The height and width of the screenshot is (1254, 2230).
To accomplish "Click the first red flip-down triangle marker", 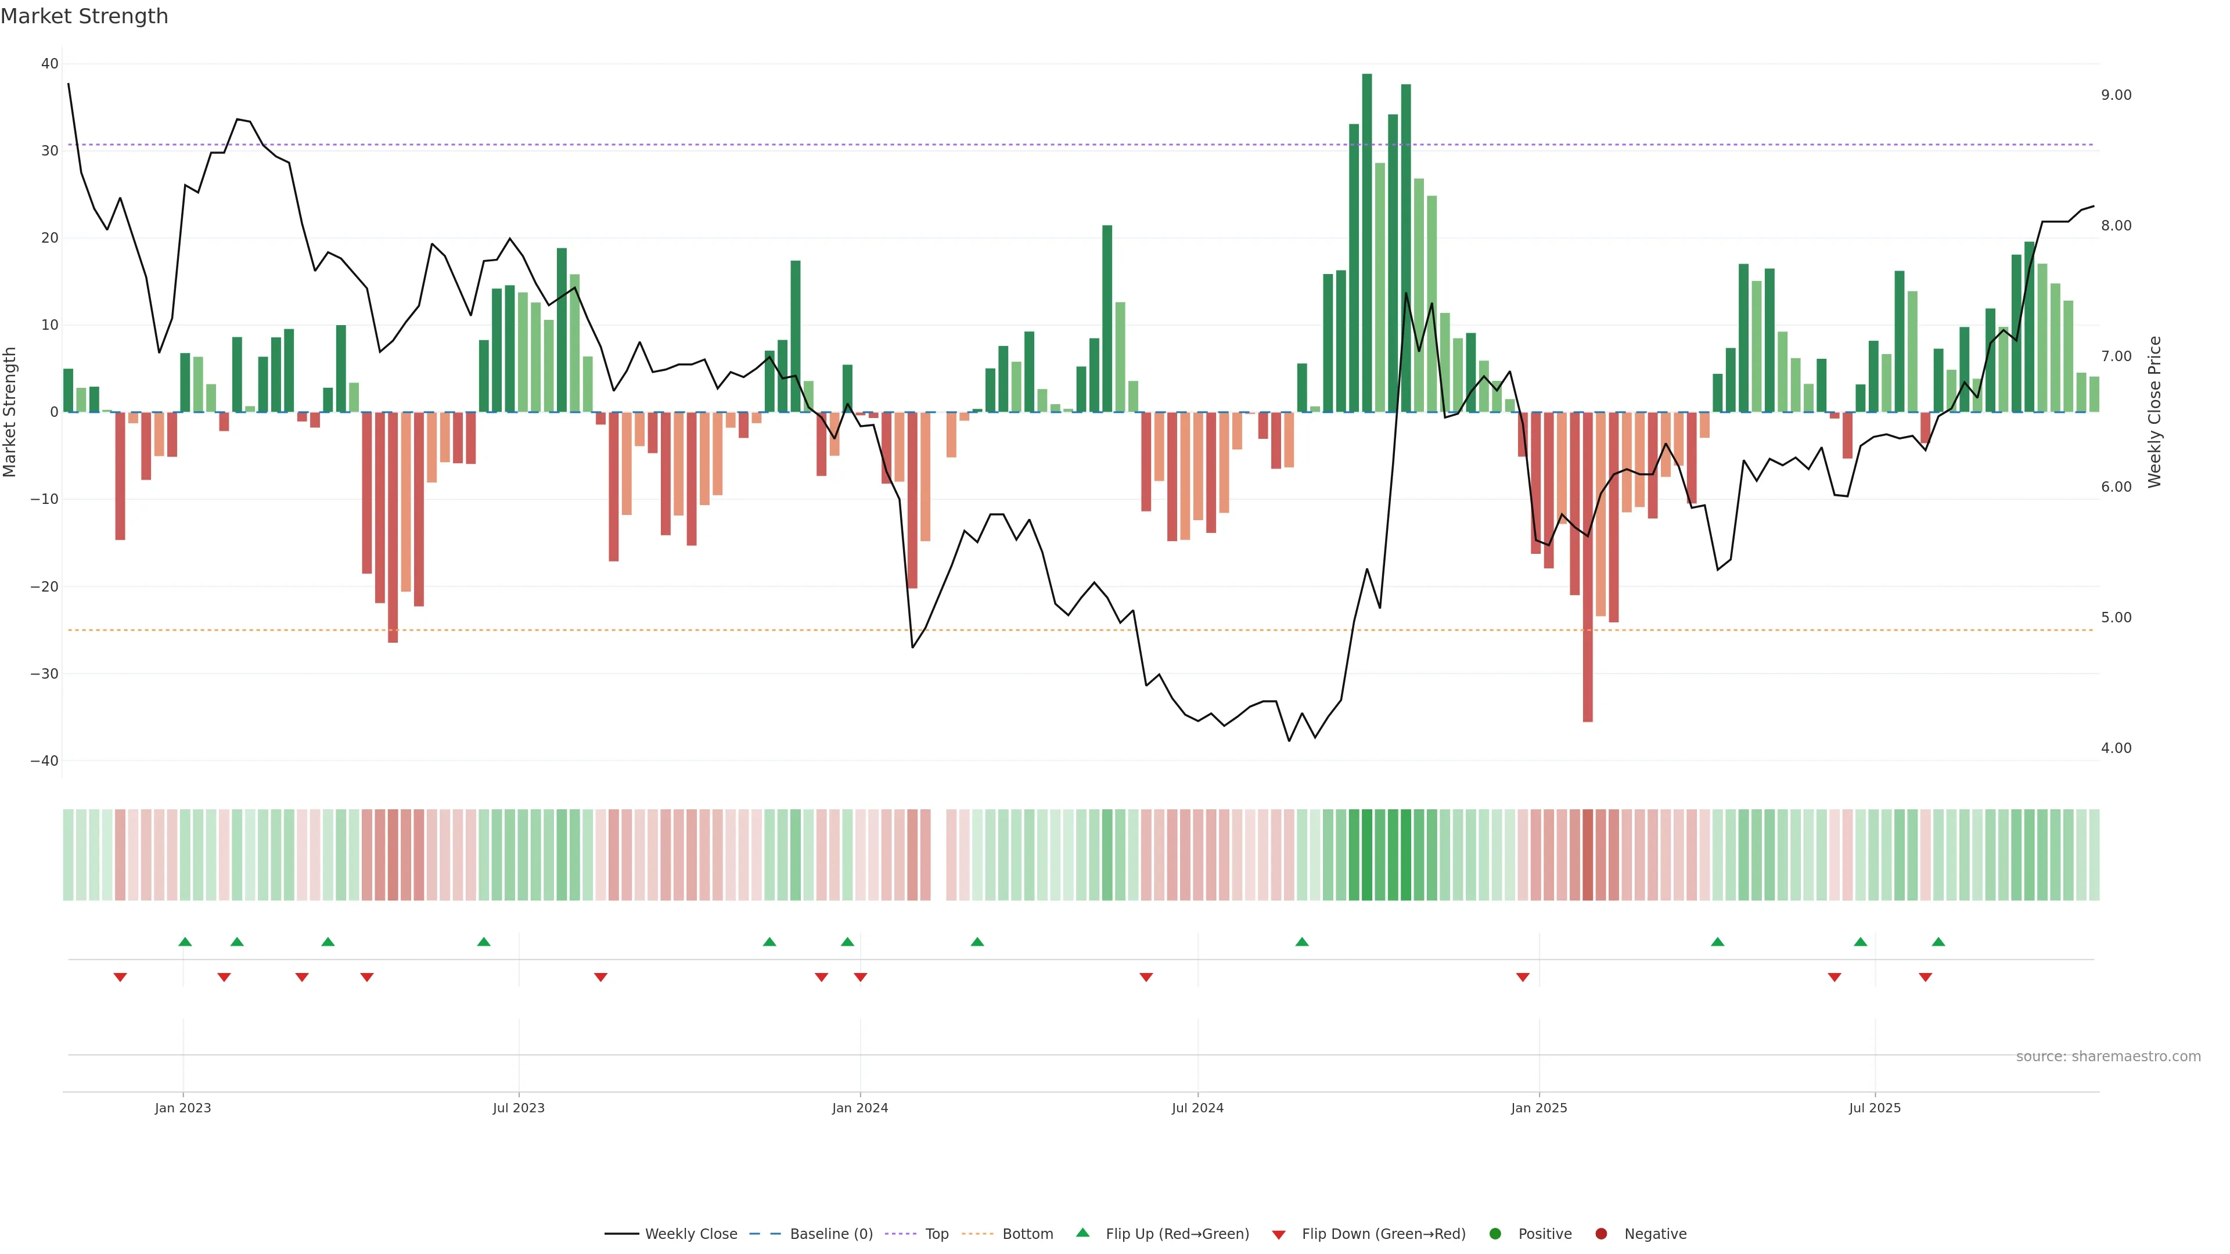I will click(x=120, y=977).
